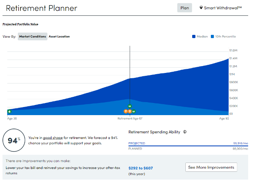The image size is (253, 184).
Task: Click the underlined 'good shape' link
Action: coord(53,138)
